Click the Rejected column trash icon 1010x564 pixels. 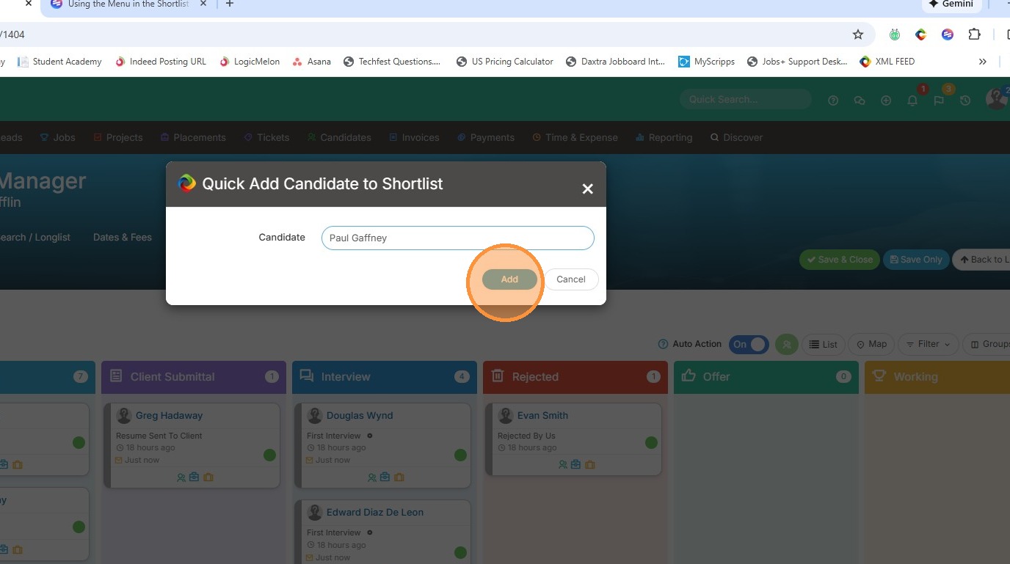tap(498, 376)
